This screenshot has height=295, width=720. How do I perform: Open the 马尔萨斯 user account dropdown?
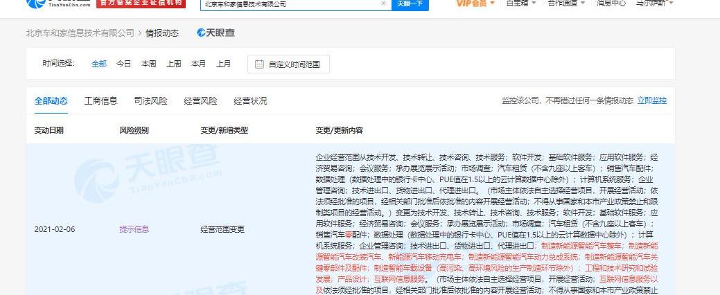[x=655, y=3]
